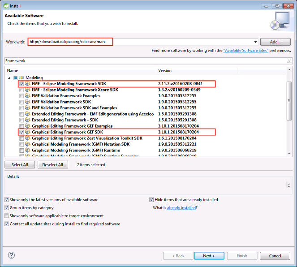Toggle Contact all update sites checkbox
Viewport: 297px width, 267px height.
coord(7,224)
